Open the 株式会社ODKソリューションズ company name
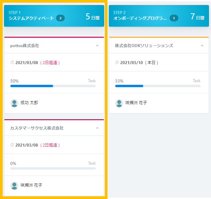The height and width of the screenshot is (199, 211). [x=144, y=46]
